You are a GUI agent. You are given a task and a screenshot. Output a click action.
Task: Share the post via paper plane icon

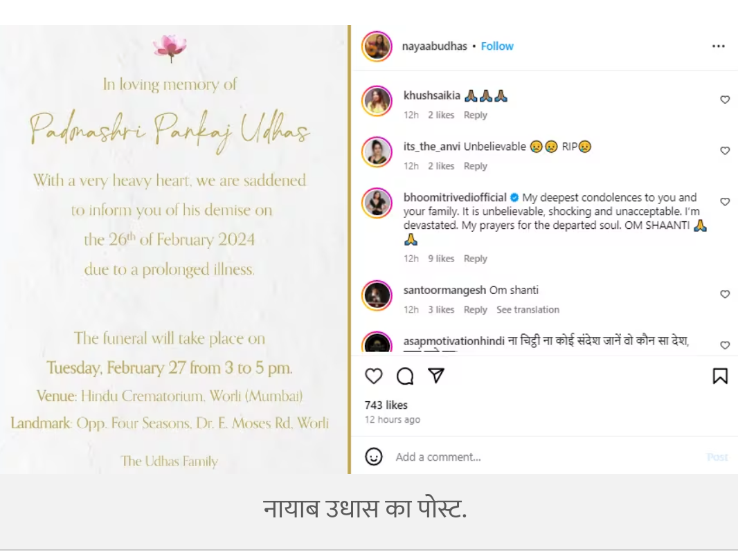click(x=436, y=376)
